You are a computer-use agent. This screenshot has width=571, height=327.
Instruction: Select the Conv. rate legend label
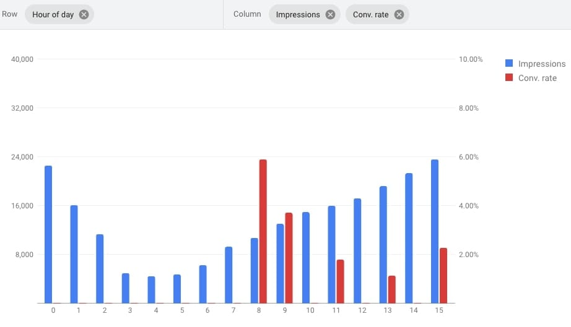click(538, 78)
